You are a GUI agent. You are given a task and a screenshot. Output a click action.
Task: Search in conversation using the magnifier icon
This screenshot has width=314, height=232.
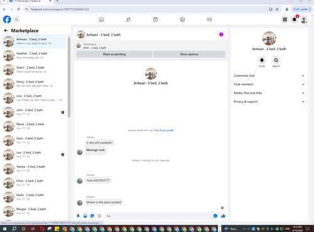(x=276, y=60)
